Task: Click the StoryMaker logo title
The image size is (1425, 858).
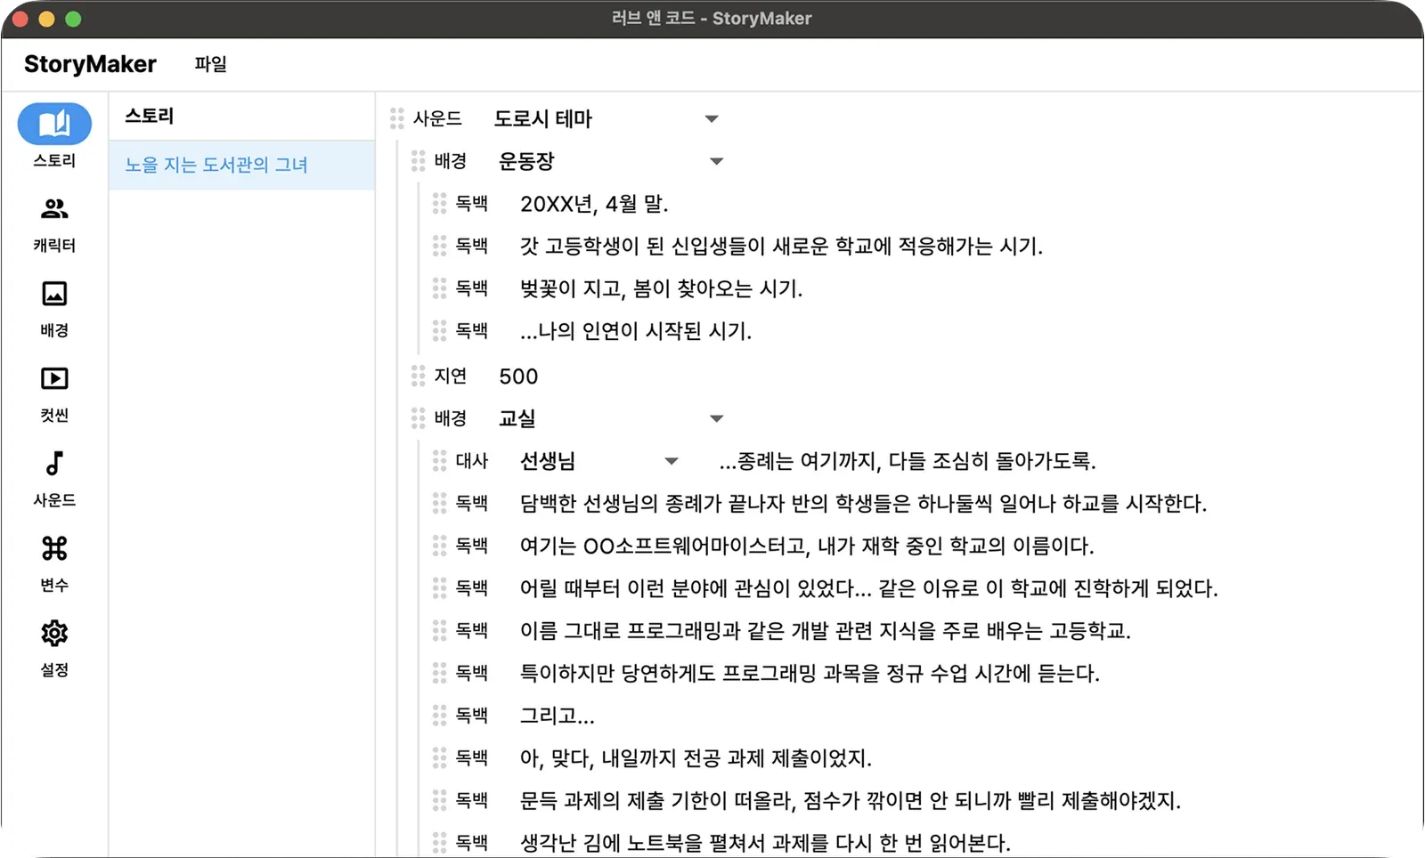Action: pos(90,64)
